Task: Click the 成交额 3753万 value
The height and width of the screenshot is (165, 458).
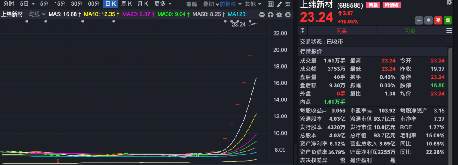Action: click(336, 69)
